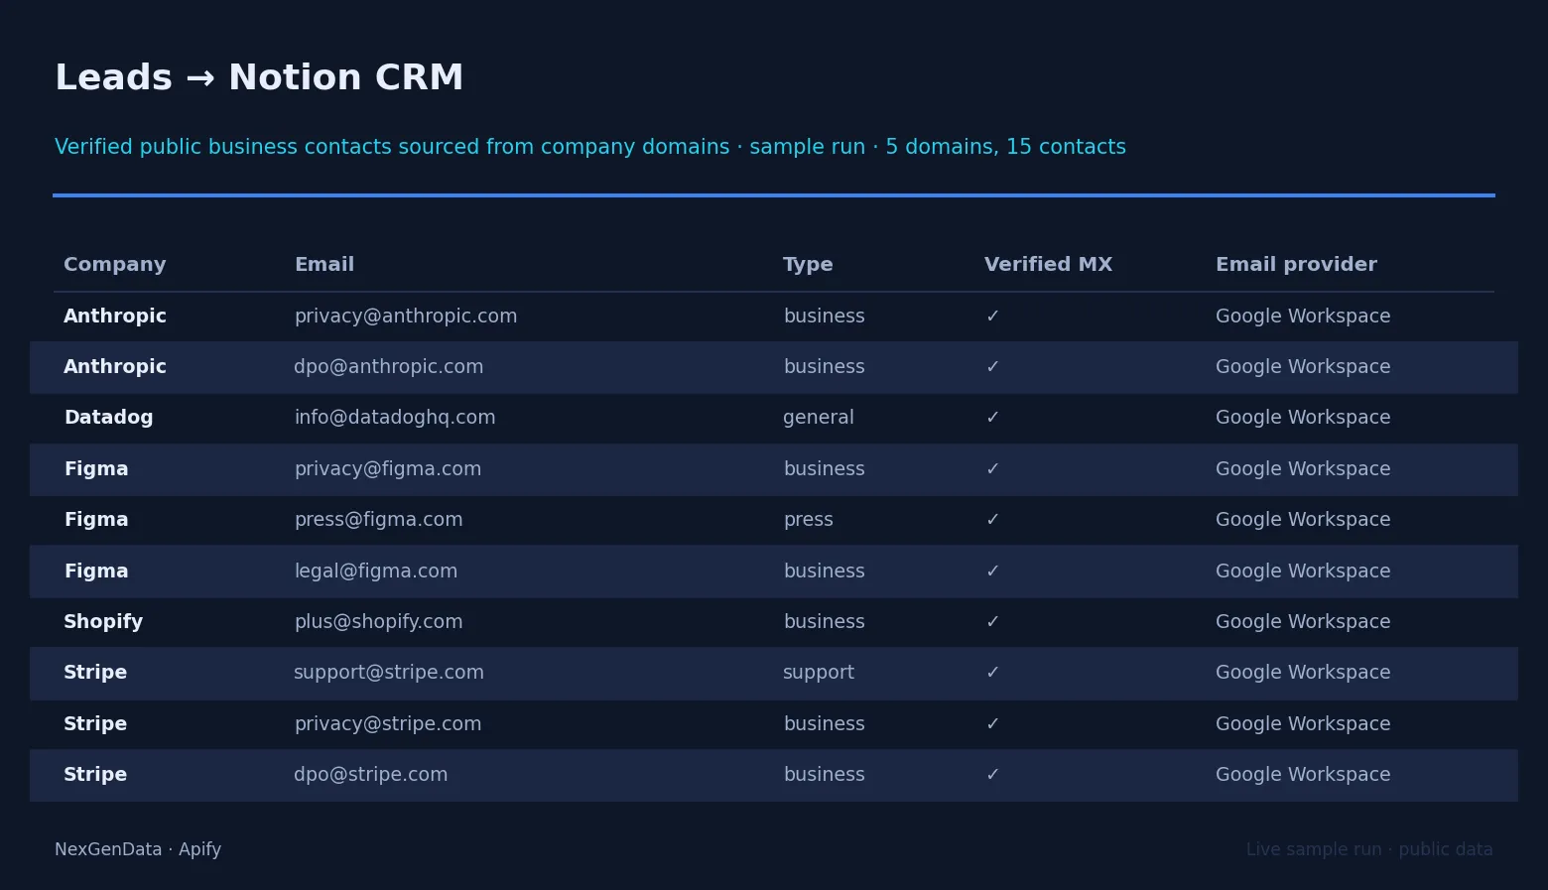Select the legal@figma.com email cell
Image resolution: width=1548 pixels, height=890 pixels.
coord(376,572)
